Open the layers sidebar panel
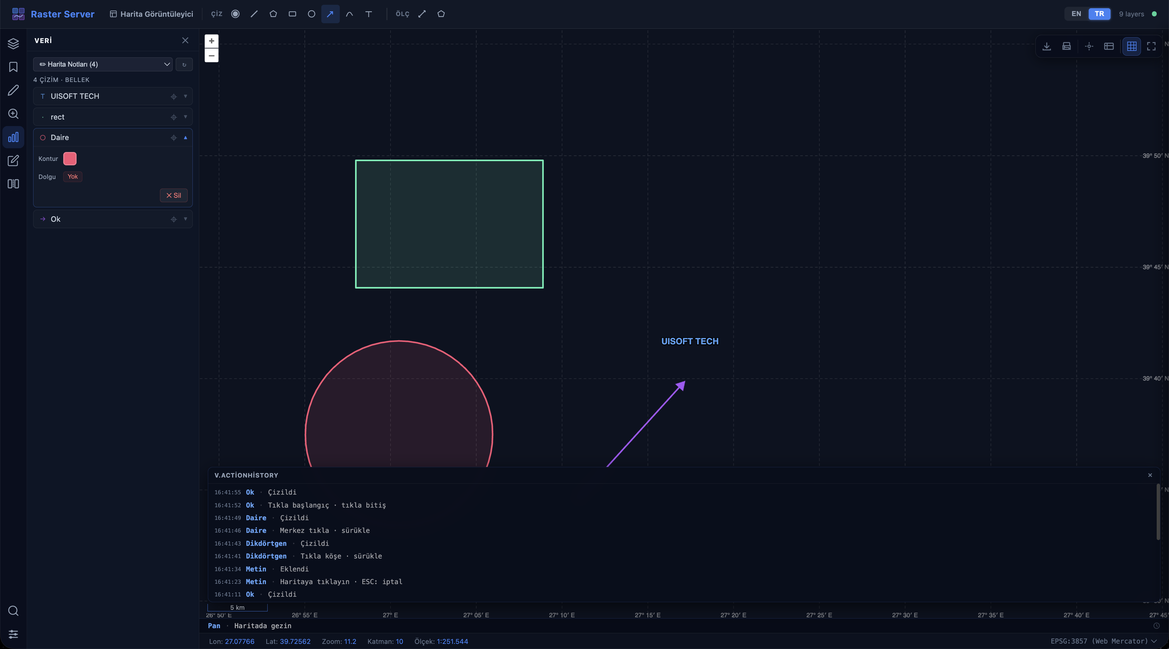The width and height of the screenshot is (1169, 649). (x=13, y=43)
